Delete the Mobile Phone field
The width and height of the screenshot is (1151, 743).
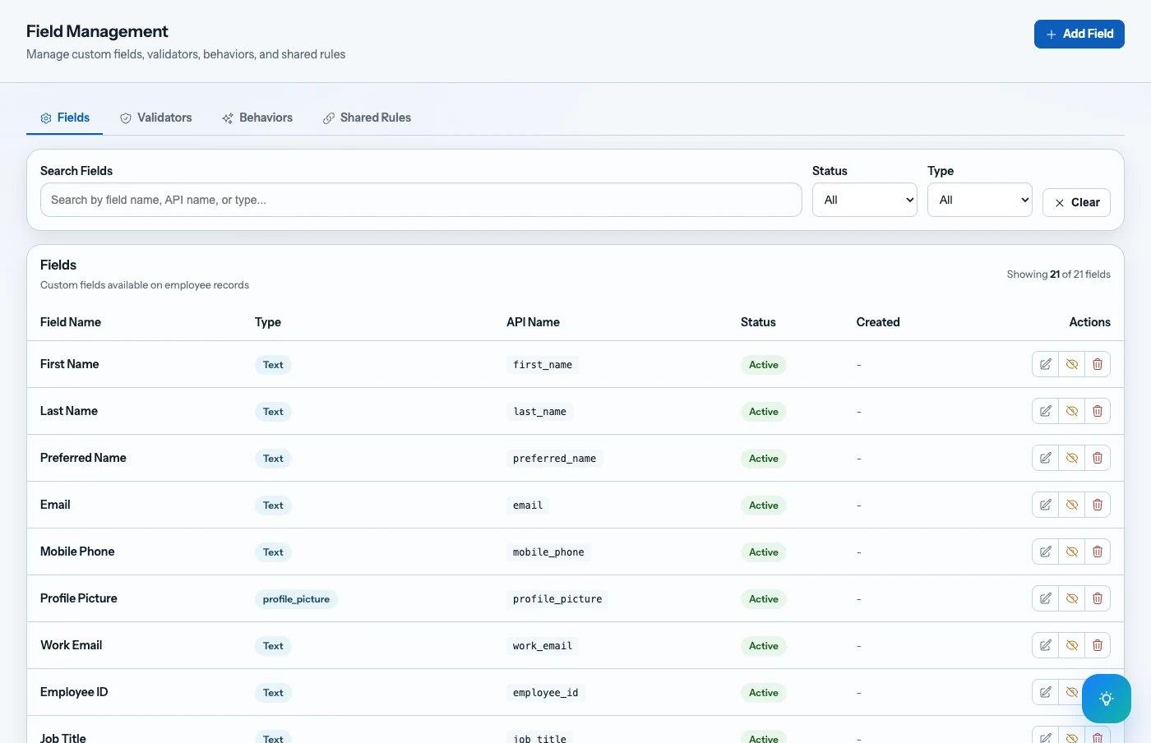point(1098,551)
